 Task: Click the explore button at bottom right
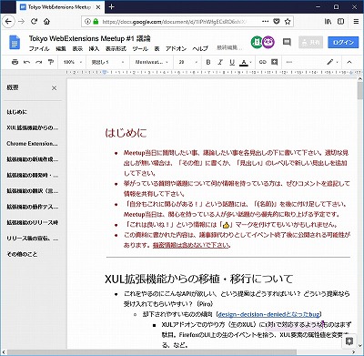click(349, 341)
